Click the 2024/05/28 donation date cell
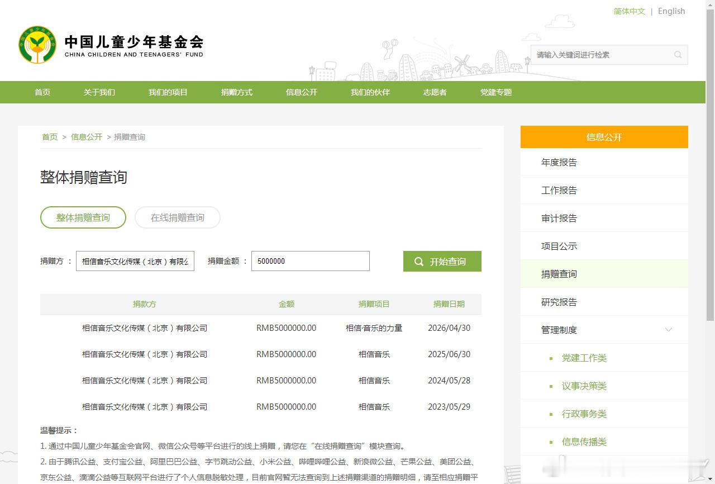 pos(449,381)
